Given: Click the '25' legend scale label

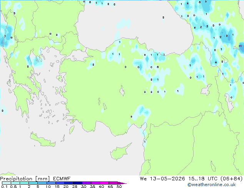Looking at the screenshot, I should [75, 186].
